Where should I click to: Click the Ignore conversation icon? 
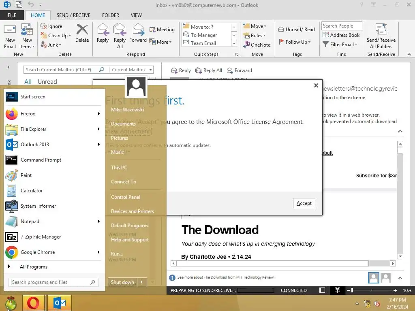[x=51, y=26]
